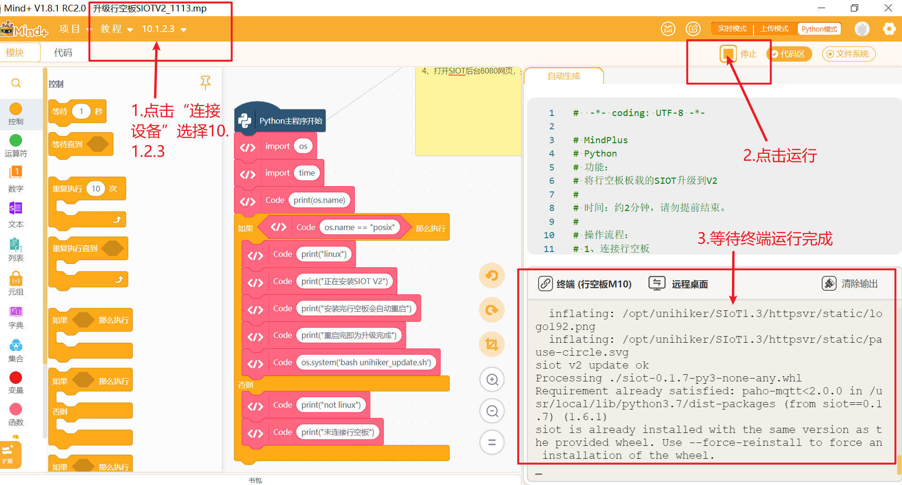
Task: Minimize the Mind+ window
Action: [x=822, y=8]
